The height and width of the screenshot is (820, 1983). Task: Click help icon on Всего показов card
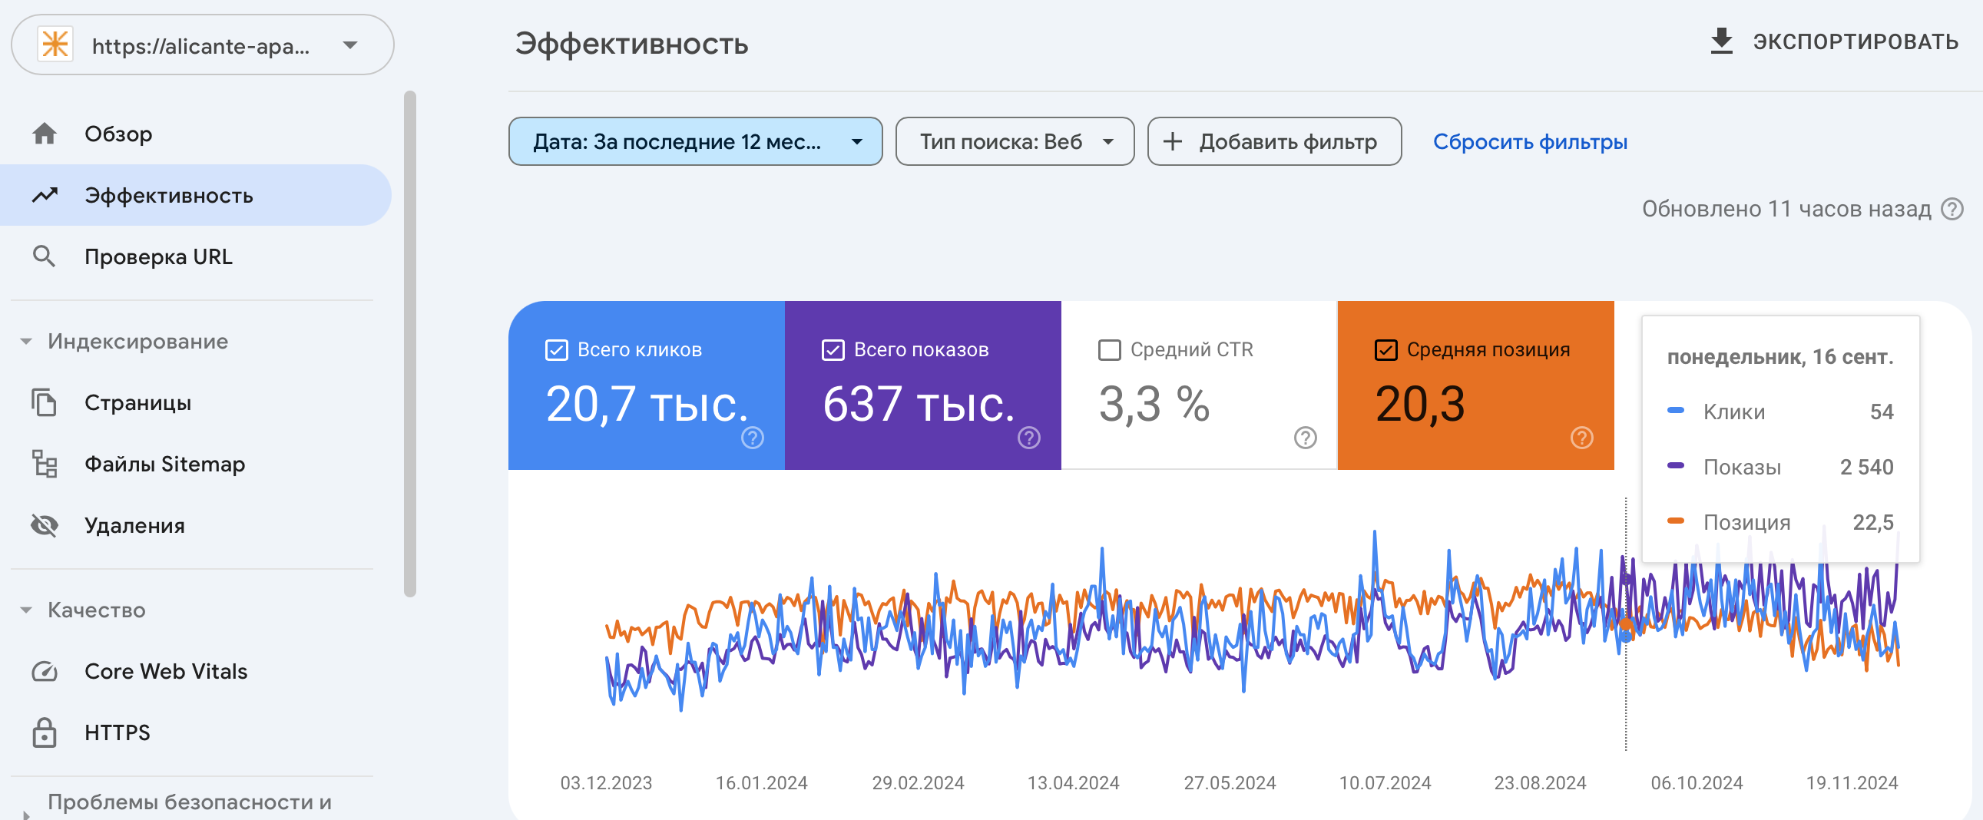coord(1029,438)
